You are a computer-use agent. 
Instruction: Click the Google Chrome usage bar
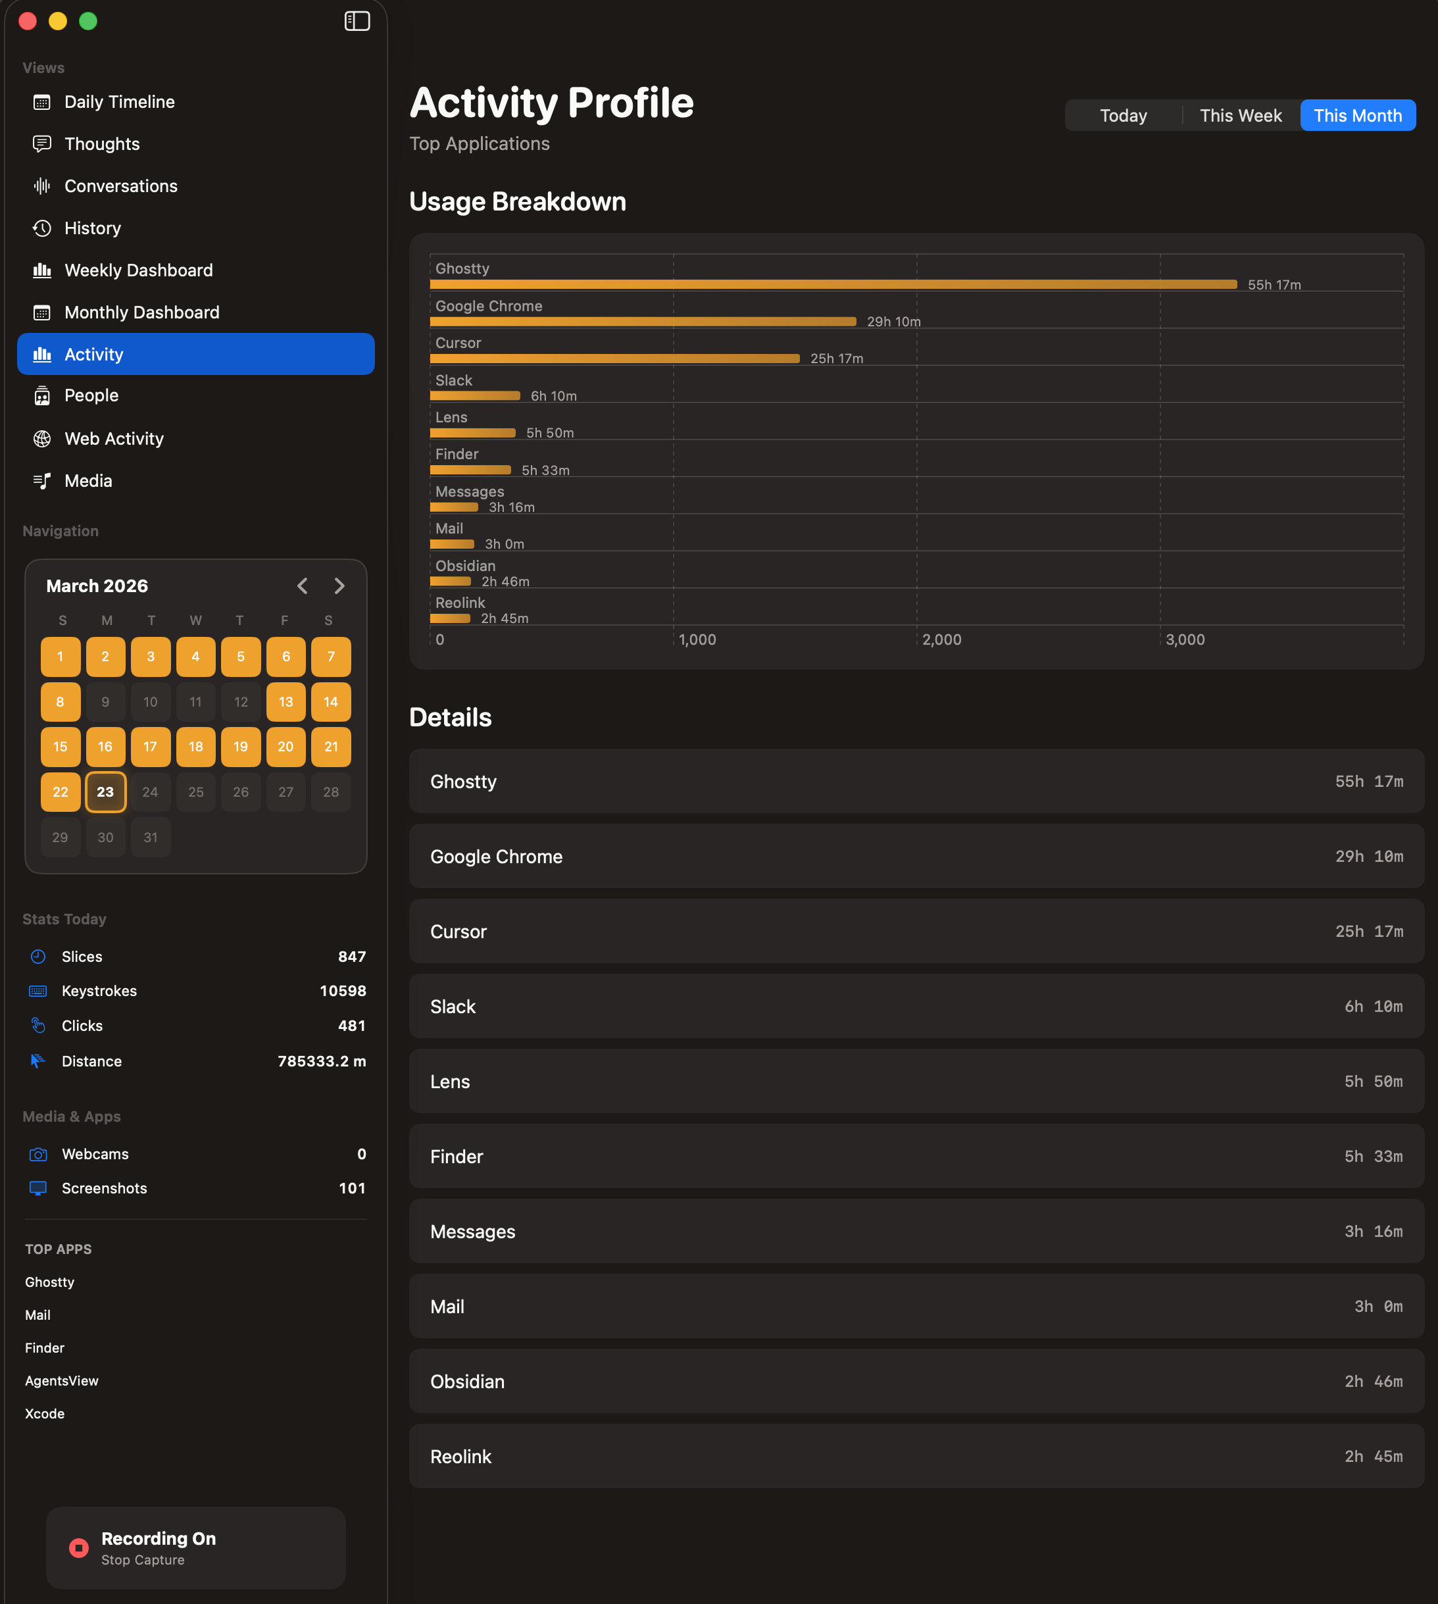tap(641, 322)
